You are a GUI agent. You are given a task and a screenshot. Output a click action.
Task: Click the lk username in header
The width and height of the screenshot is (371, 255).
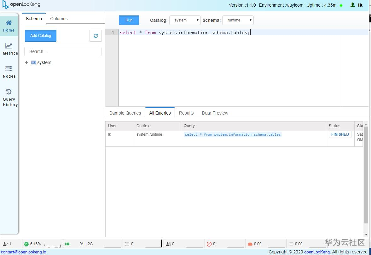click(x=360, y=5)
